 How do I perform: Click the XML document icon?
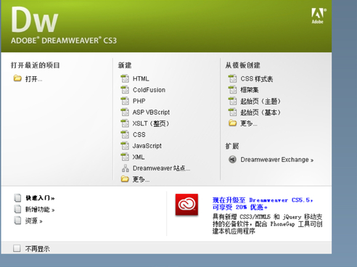pyautogui.click(x=125, y=157)
